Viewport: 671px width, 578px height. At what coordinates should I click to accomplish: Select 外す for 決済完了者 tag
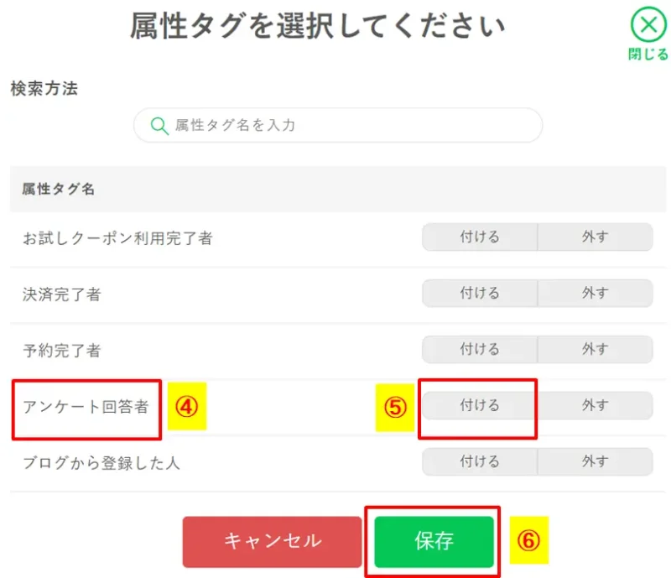(596, 293)
